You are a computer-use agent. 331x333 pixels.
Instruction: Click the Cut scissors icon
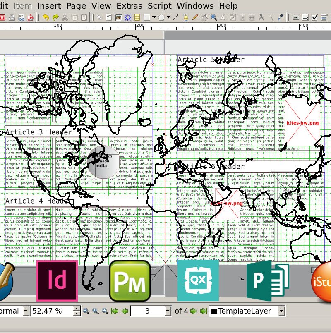pos(65,17)
